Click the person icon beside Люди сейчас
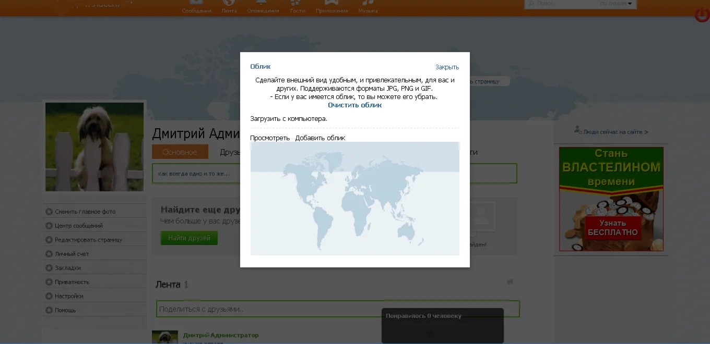The width and height of the screenshot is (710, 344). [x=577, y=130]
